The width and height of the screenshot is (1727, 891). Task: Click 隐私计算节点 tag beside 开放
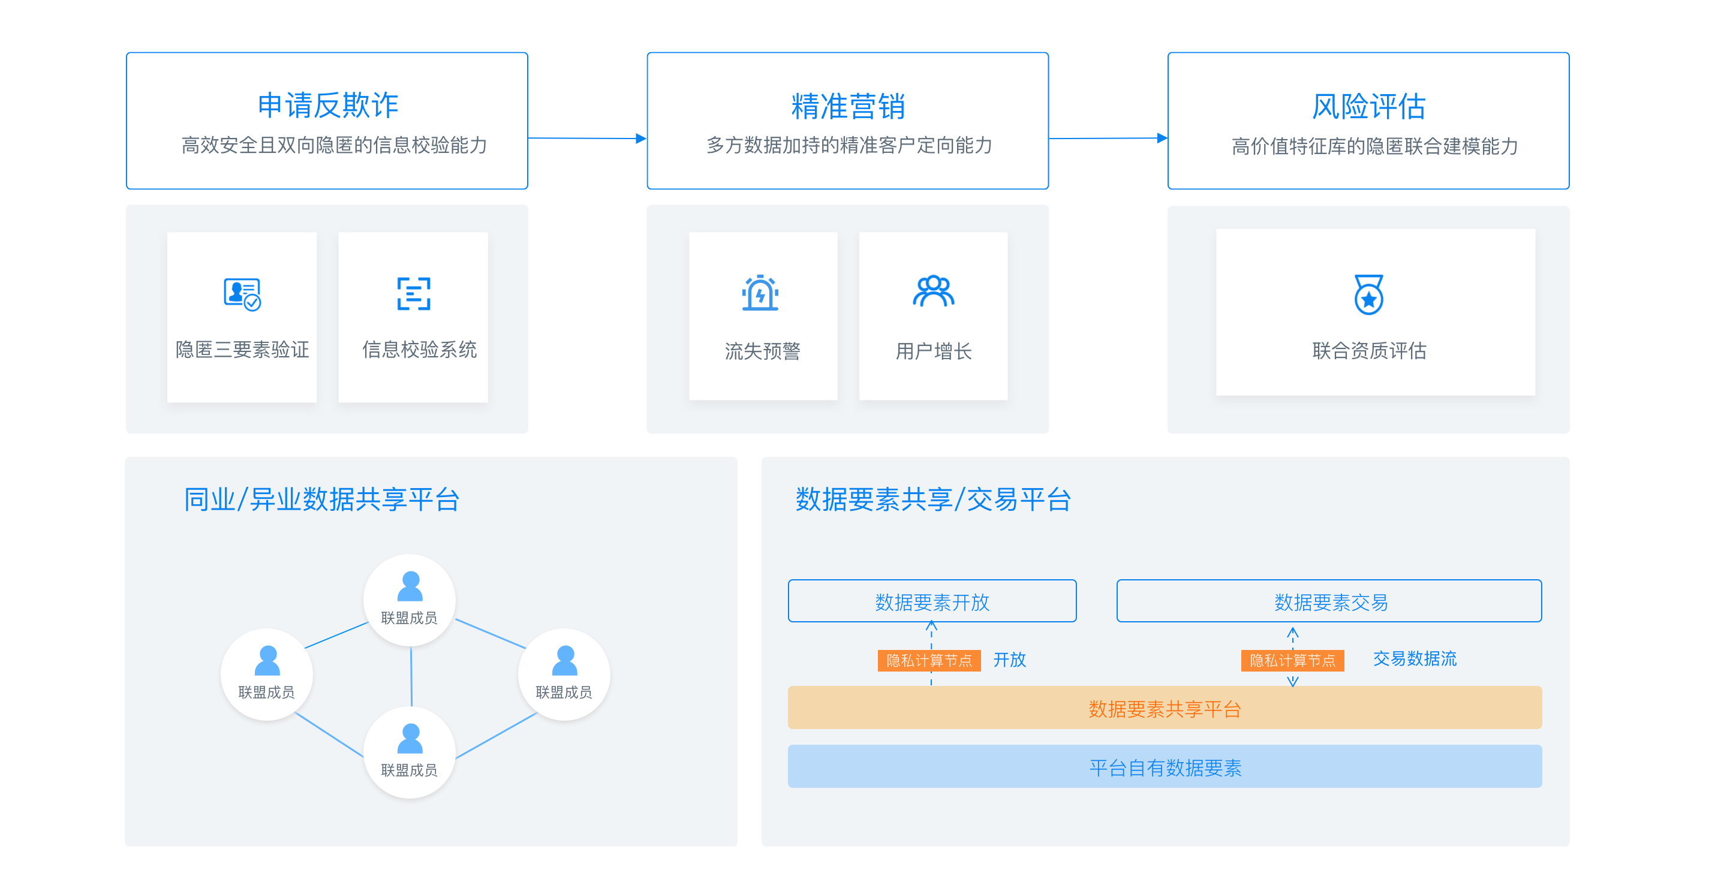pos(928,660)
